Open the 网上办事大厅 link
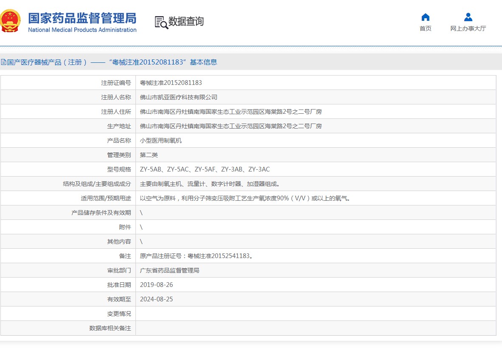 [468, 28]
